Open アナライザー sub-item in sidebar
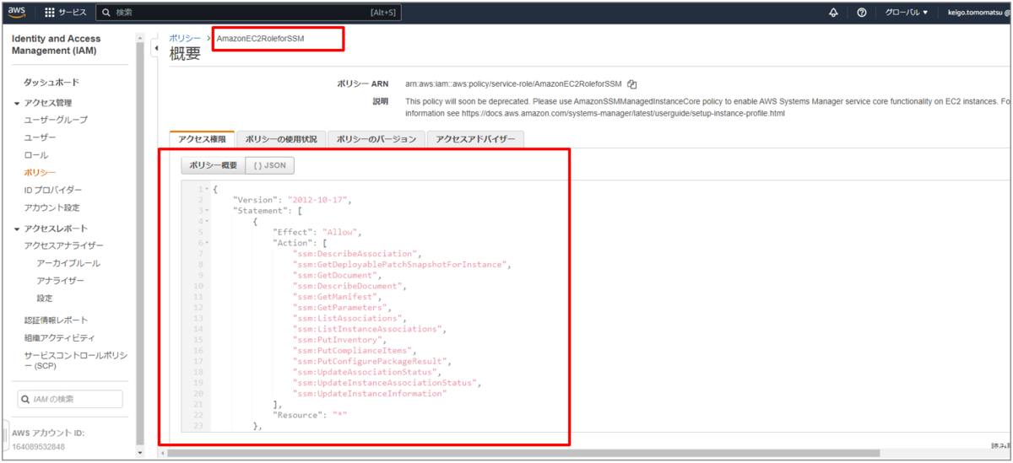Viewport: 1013px width, 463px height. pyautogui.click(x=60, y=281)
